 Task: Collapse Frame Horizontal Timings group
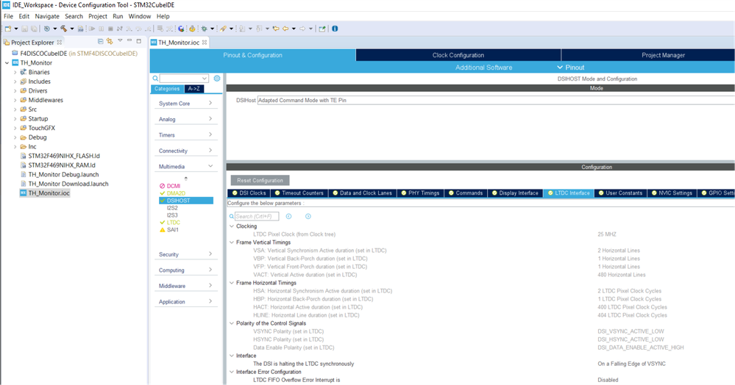click(232, 283)
